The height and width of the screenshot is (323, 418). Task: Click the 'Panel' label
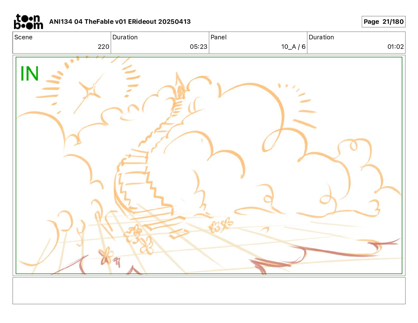[x=218, y=37]
